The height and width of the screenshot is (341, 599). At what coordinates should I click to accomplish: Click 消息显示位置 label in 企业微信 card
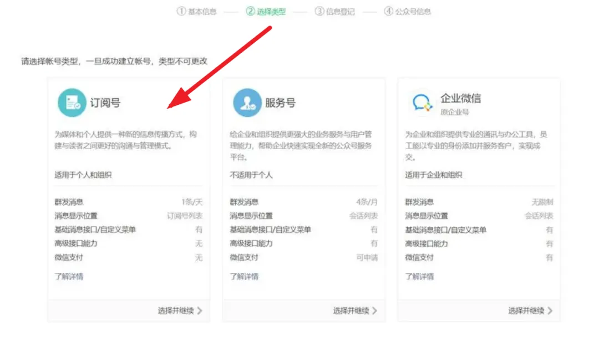(427, 216)
